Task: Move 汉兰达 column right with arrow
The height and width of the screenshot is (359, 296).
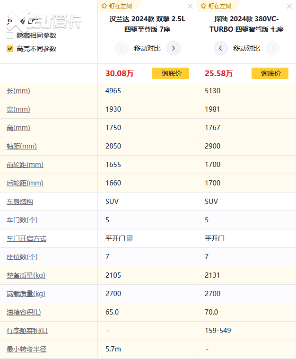Action: [174, 48]
